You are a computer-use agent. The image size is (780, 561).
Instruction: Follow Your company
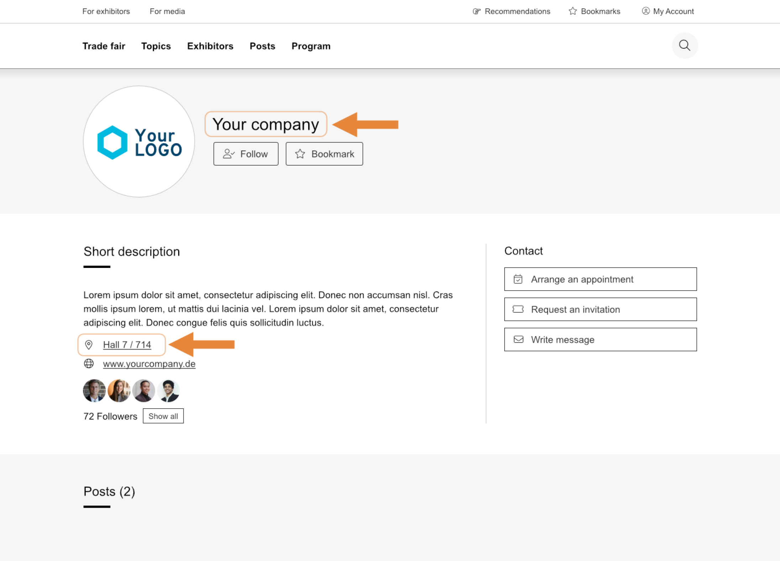coord(246,154)
